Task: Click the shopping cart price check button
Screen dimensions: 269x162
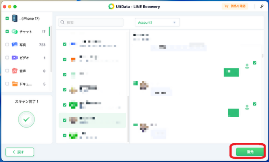Action: tap(235, 6)
